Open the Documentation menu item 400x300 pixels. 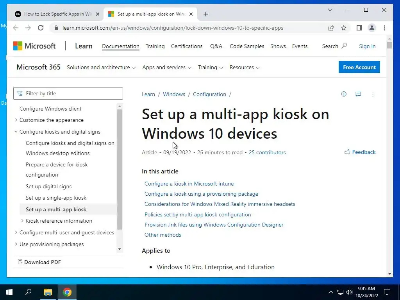[121, 46]
